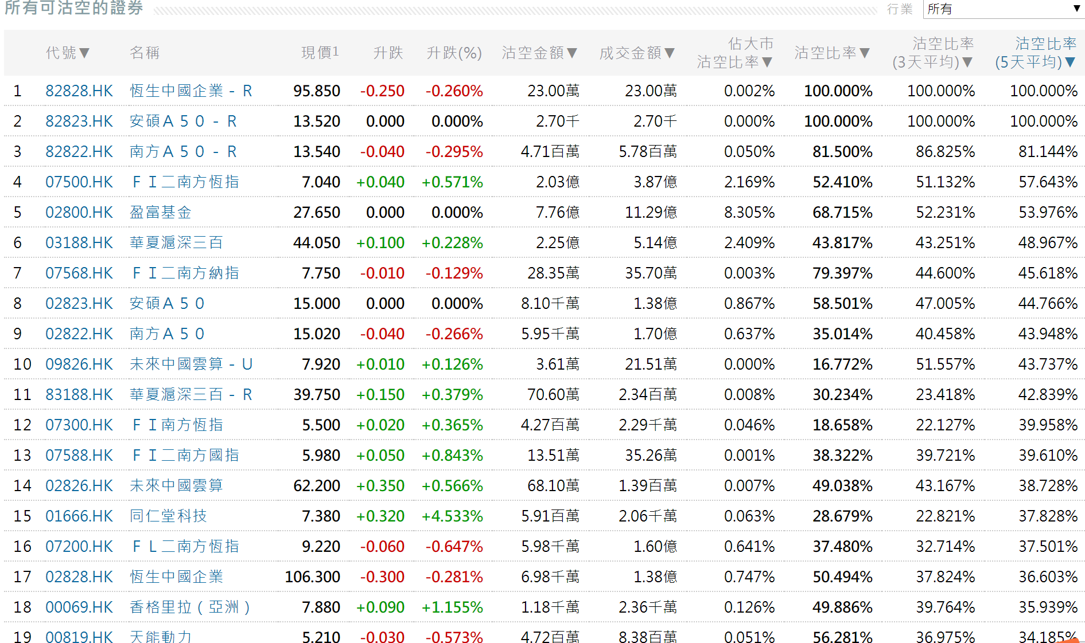Sort by 成交金額 column arrow
This screenshot has width=1085, height=643.
click(x=669, y=53)
